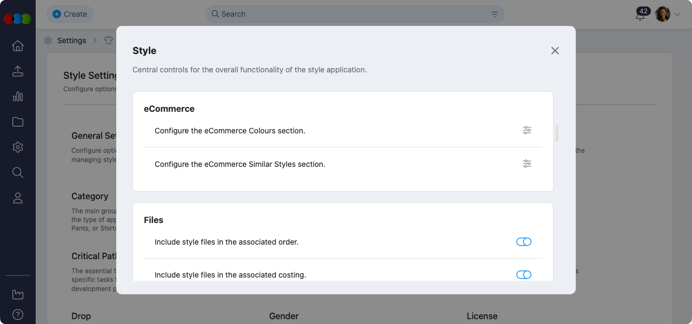
Task: Configure the eCommerce Similar Styles section settings
Action: click(527, 164)
